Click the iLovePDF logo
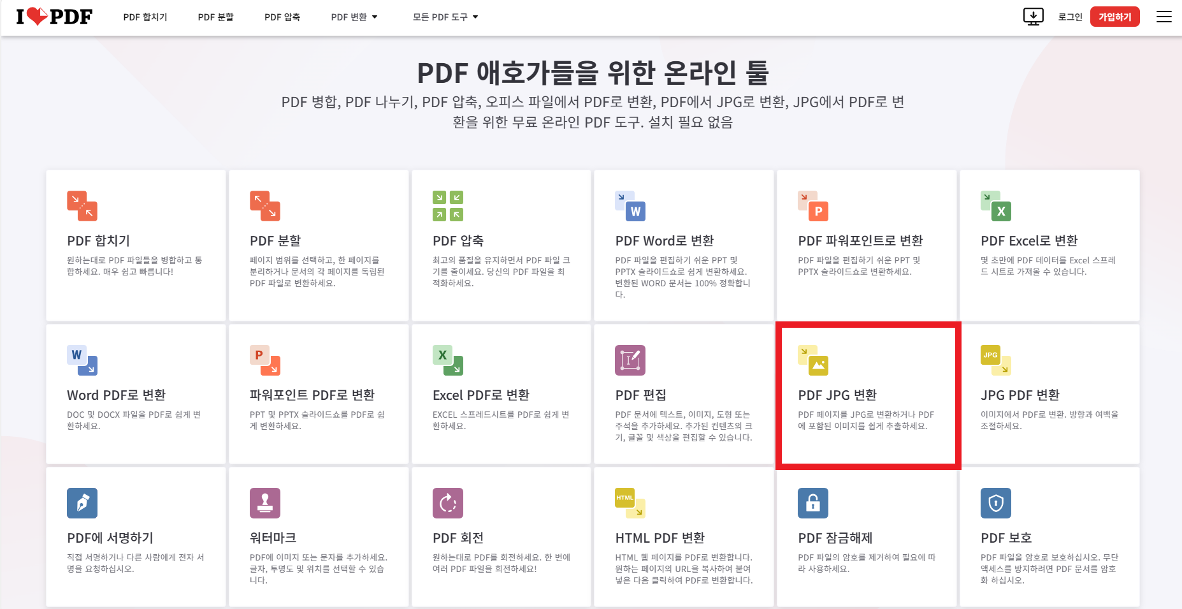 click(54, 17)
